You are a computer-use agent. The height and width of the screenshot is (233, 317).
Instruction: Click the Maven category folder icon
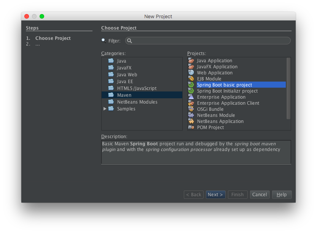(111, 95)
